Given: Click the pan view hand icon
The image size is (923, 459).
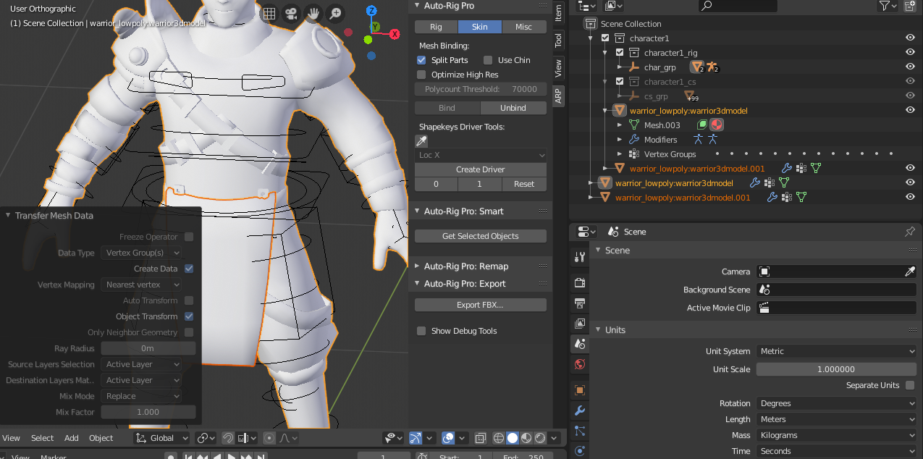Looking at the screenshot, I should tap(313, 14).
